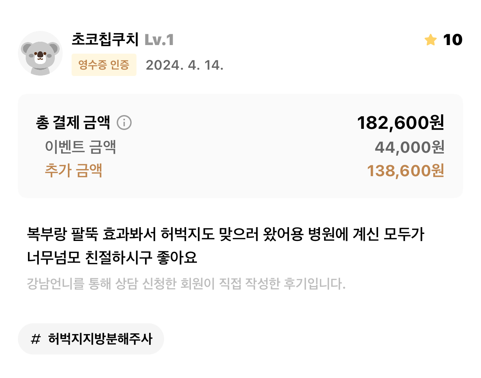Viewport: 481px width, 378px height.
Task: Click the yellow star rating icon
Action: tap(431, 40)
